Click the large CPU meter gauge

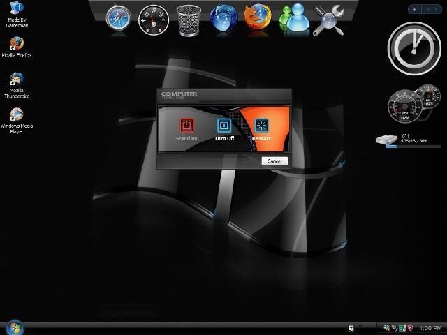click(405, 106)
